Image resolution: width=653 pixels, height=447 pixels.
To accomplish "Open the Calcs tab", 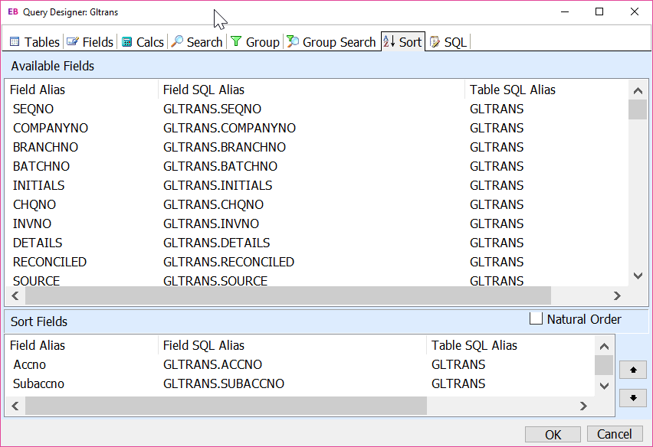I will [x=143, y=42].
